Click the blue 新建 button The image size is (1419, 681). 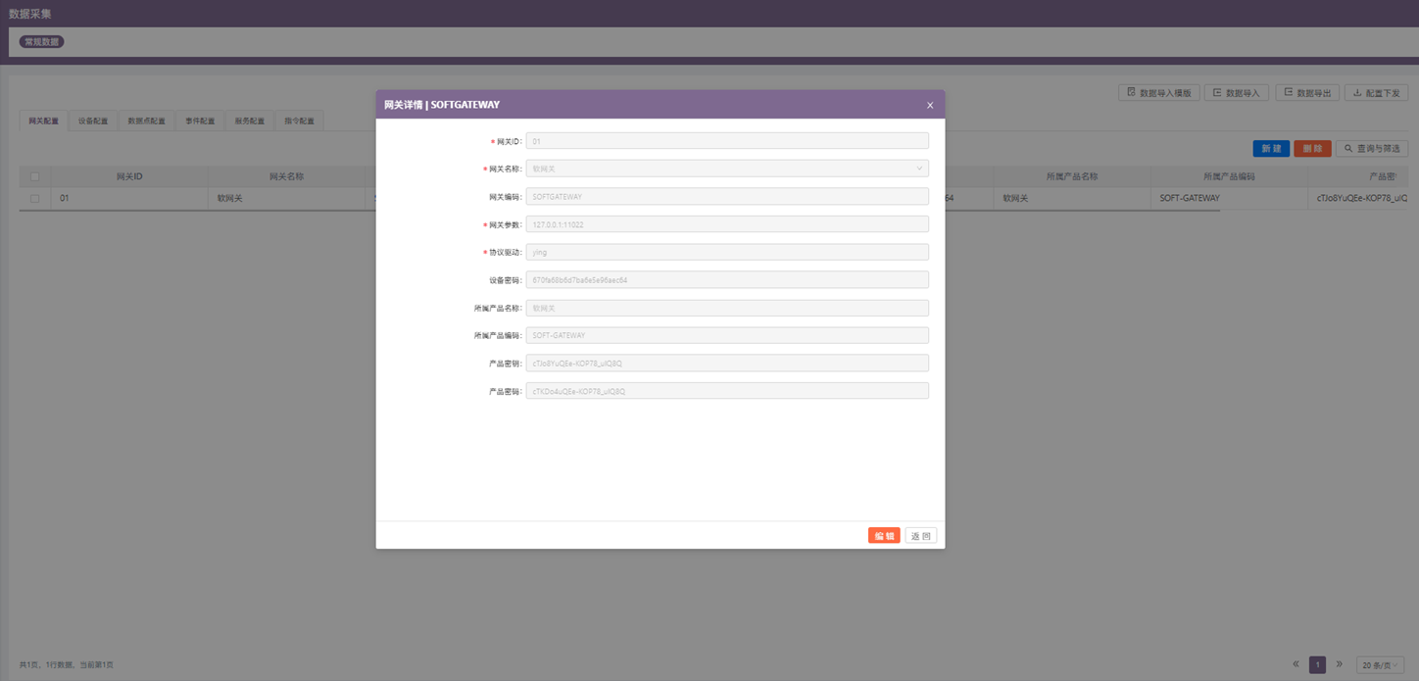1271,149
